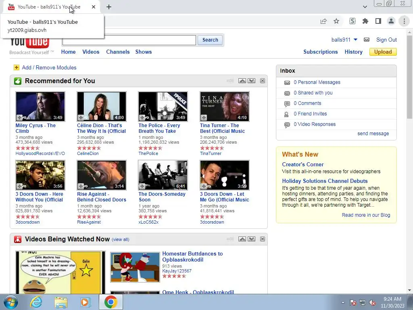Launch Internet Explorer from the taskbar
Viewport: 413px width, 310px height.
coord(36,302)
